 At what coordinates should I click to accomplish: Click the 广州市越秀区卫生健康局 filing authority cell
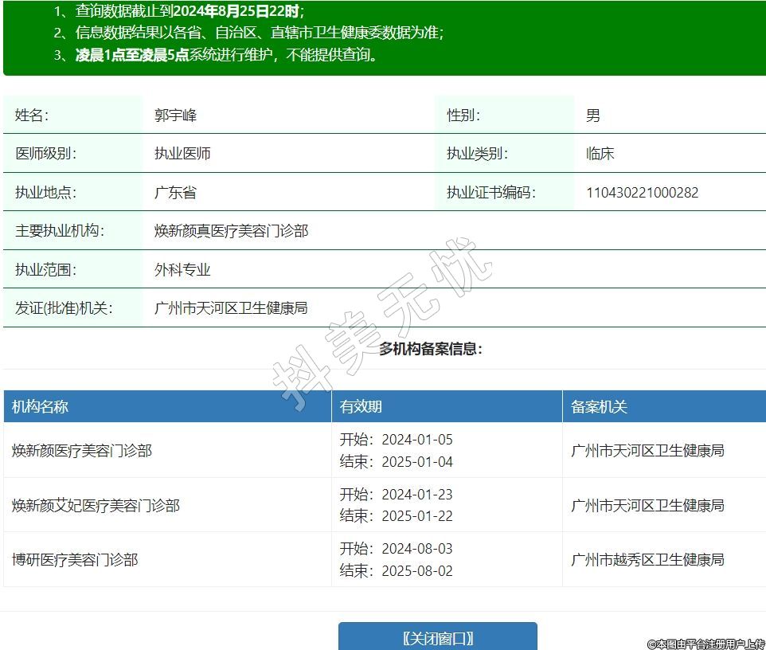[x=647, y=560]
